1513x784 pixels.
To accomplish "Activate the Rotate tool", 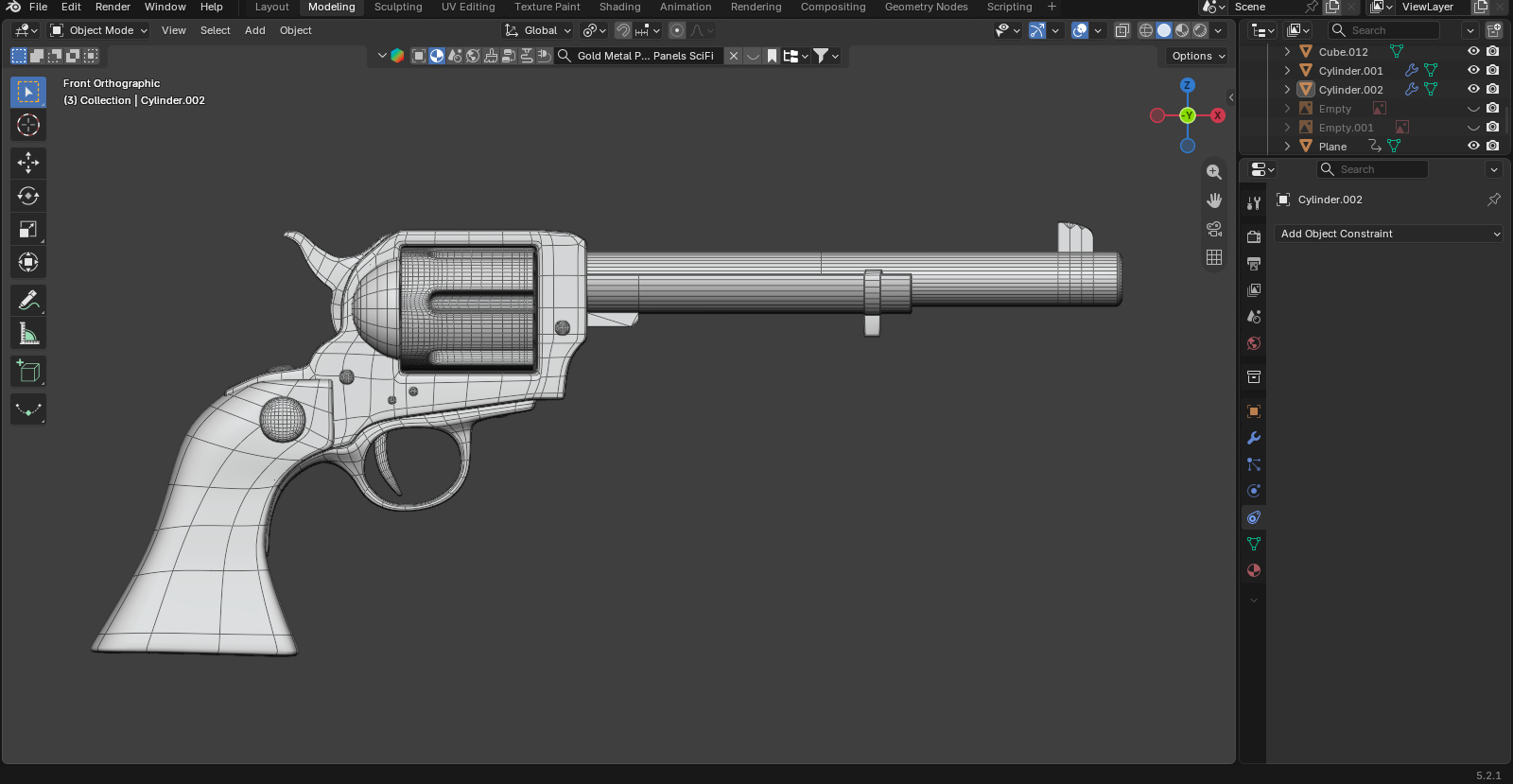I will click(28, 196).
